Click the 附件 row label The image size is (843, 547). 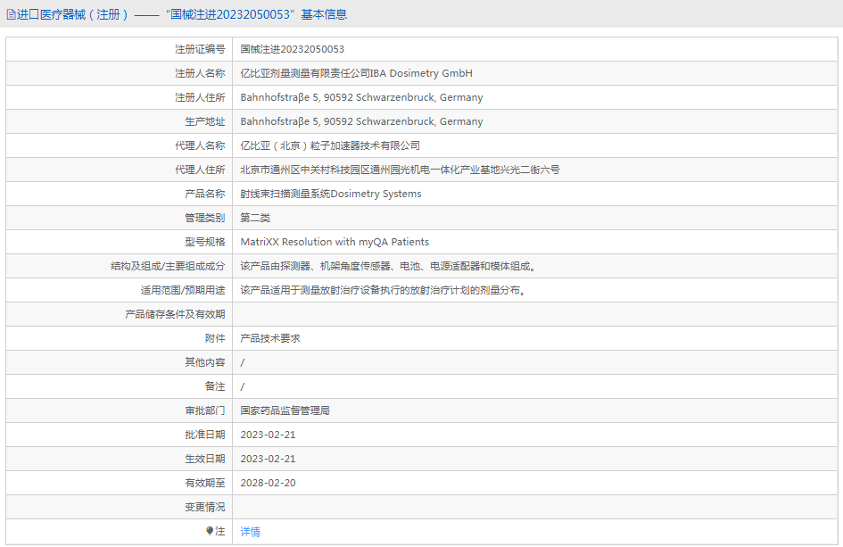[x=215, y=338]
